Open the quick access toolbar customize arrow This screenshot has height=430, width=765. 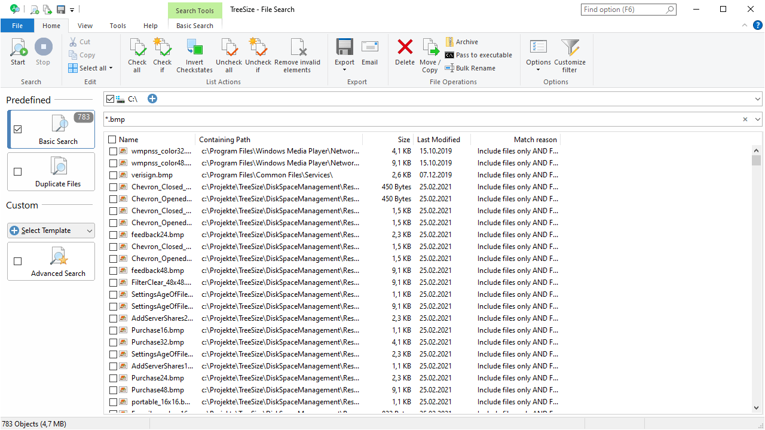pos(72,10)
